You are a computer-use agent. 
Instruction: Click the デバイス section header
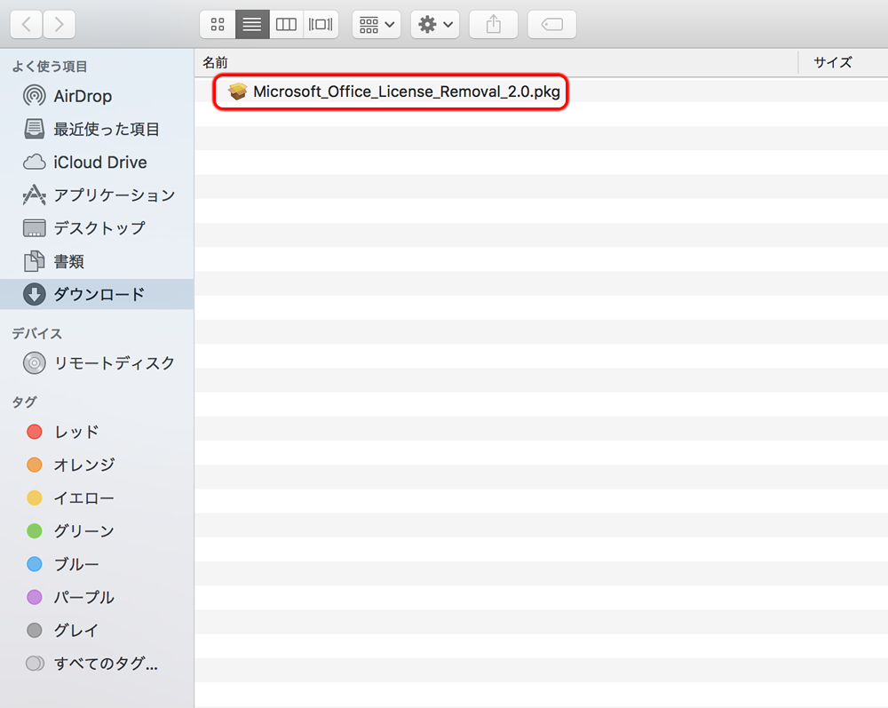click(36, 334)
